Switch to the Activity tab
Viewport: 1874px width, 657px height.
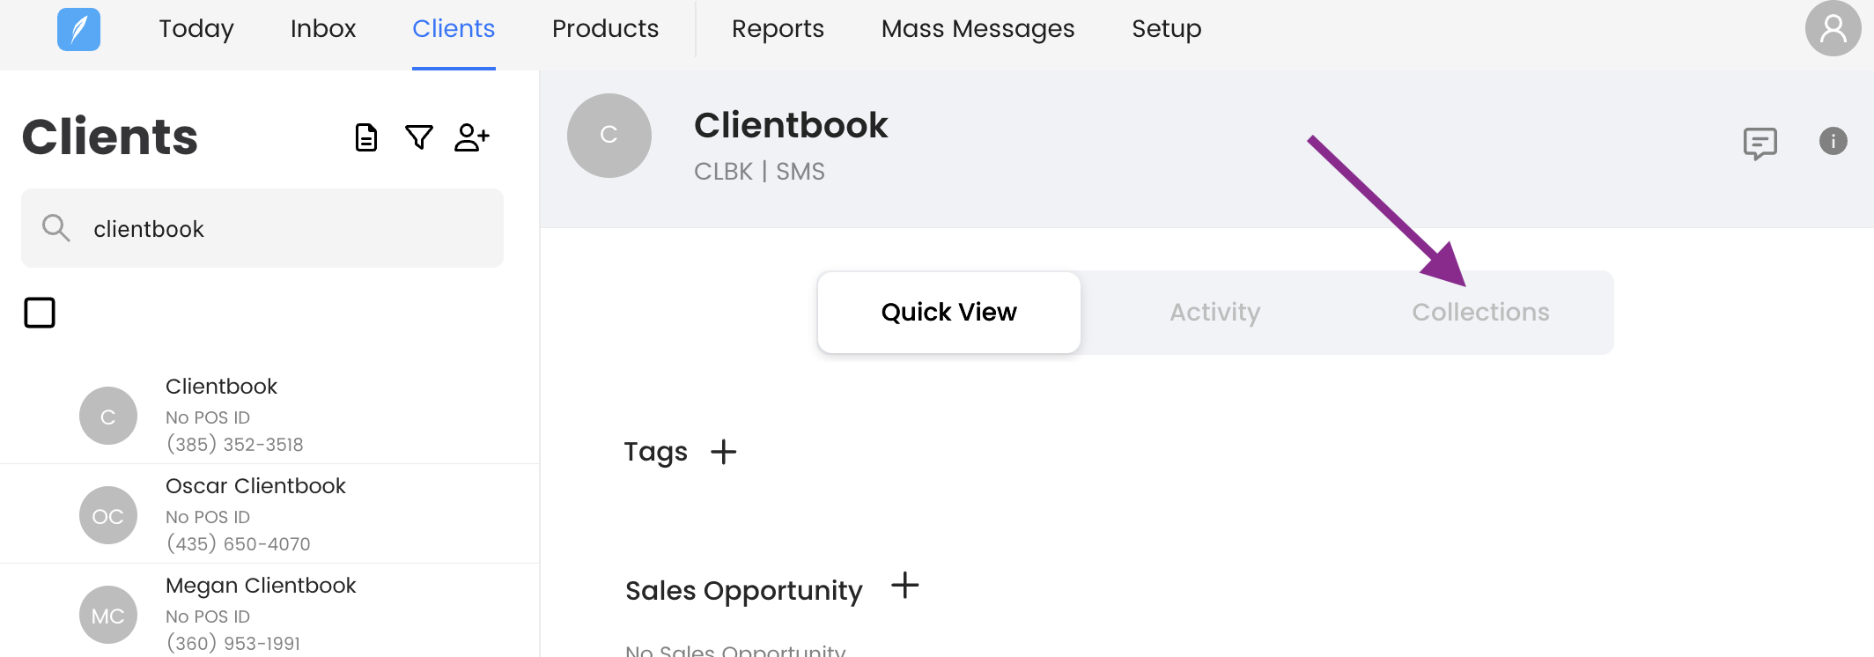coord(1214,313)
